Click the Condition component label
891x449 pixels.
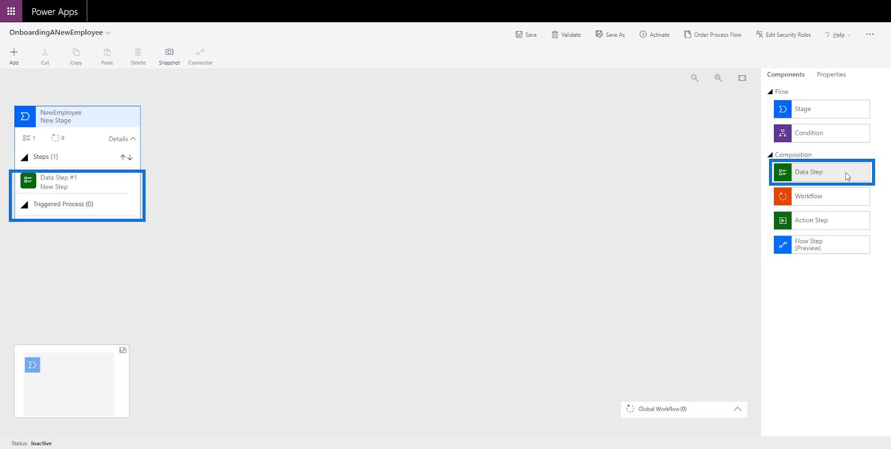(809, 133)
